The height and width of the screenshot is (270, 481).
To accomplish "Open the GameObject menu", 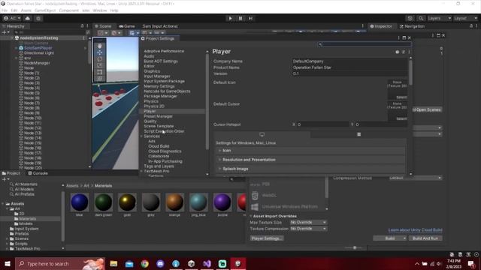I will pos(45,10).
